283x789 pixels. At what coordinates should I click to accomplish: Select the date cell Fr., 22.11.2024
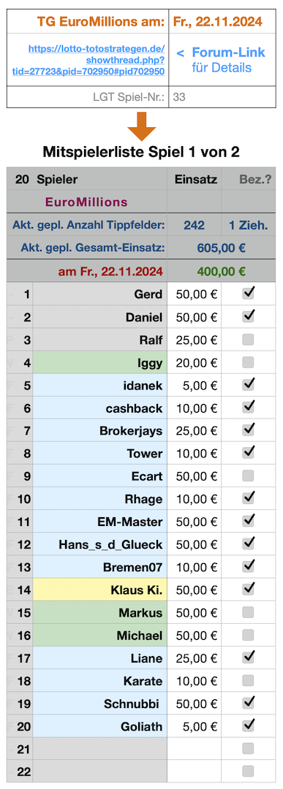click(222, 21)
